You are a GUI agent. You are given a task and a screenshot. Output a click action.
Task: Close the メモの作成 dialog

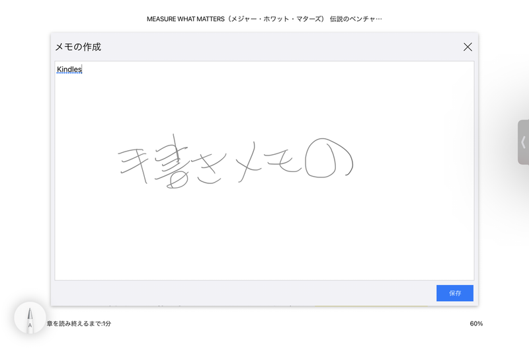point(468,47)
